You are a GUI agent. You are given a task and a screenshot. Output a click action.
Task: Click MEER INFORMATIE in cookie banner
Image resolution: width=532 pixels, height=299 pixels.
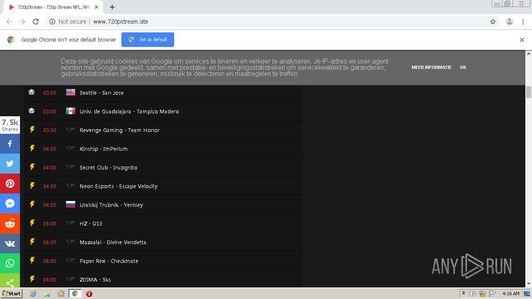431,67
